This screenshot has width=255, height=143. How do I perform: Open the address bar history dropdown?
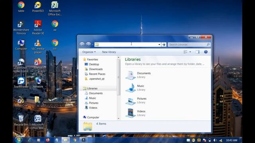[159, 44]
